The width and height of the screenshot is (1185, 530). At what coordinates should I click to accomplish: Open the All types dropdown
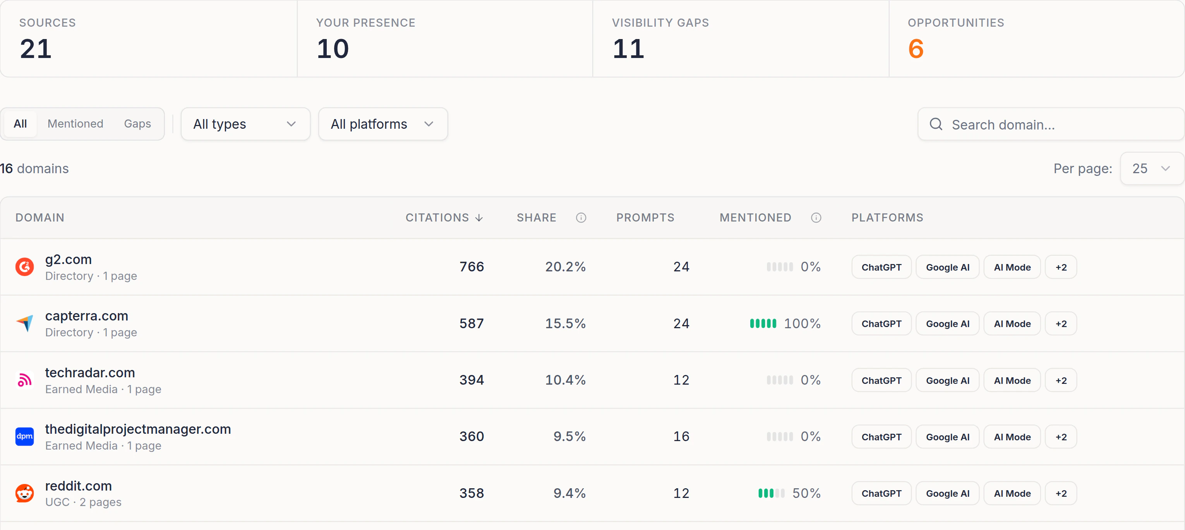point(245,124)
